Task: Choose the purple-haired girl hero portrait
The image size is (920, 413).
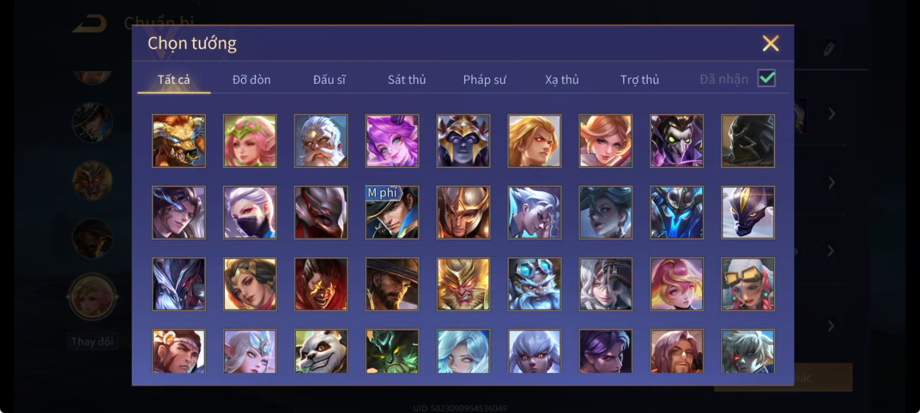Action: point(392,141)
